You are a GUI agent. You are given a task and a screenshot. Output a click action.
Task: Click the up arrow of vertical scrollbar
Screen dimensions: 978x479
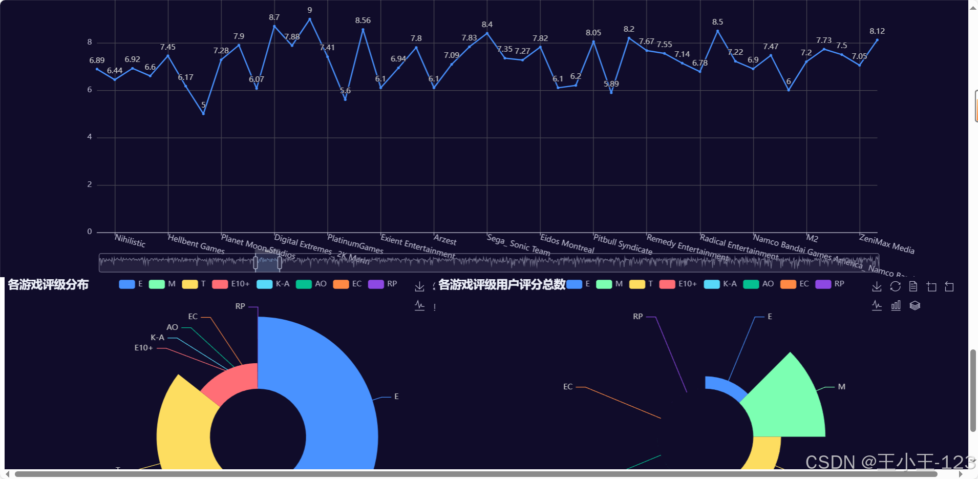[973, 7]
